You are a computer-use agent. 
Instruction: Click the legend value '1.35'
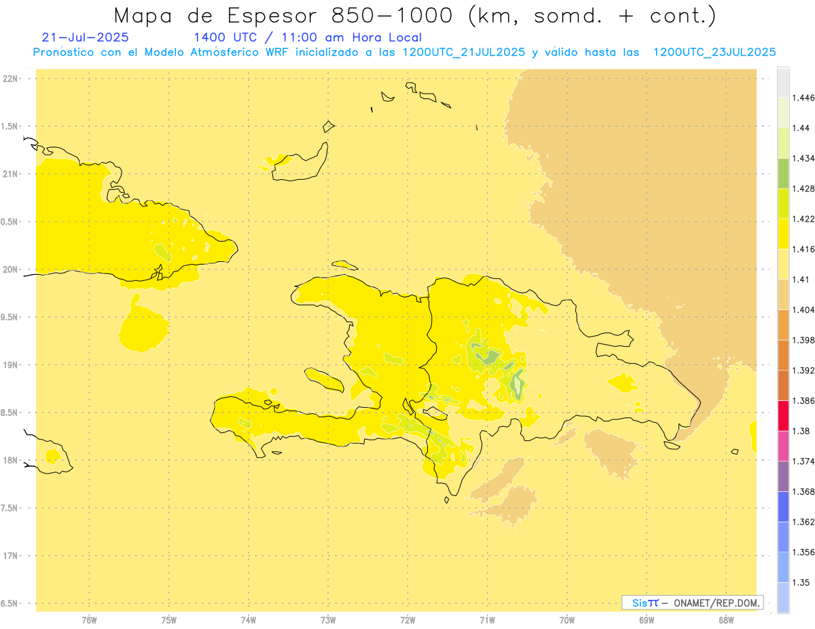(802, 582)
